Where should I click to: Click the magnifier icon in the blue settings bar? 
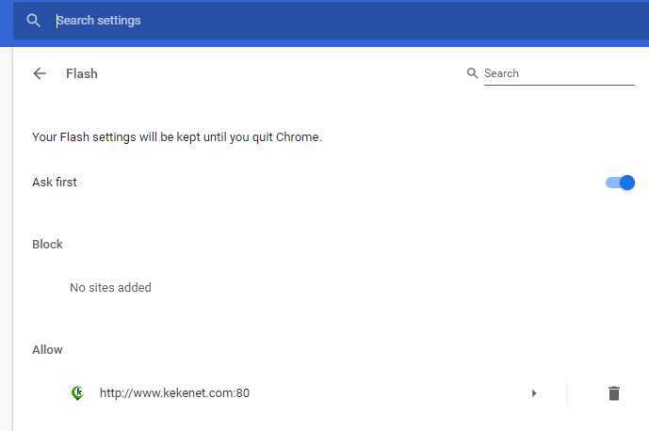pos(33,21)
